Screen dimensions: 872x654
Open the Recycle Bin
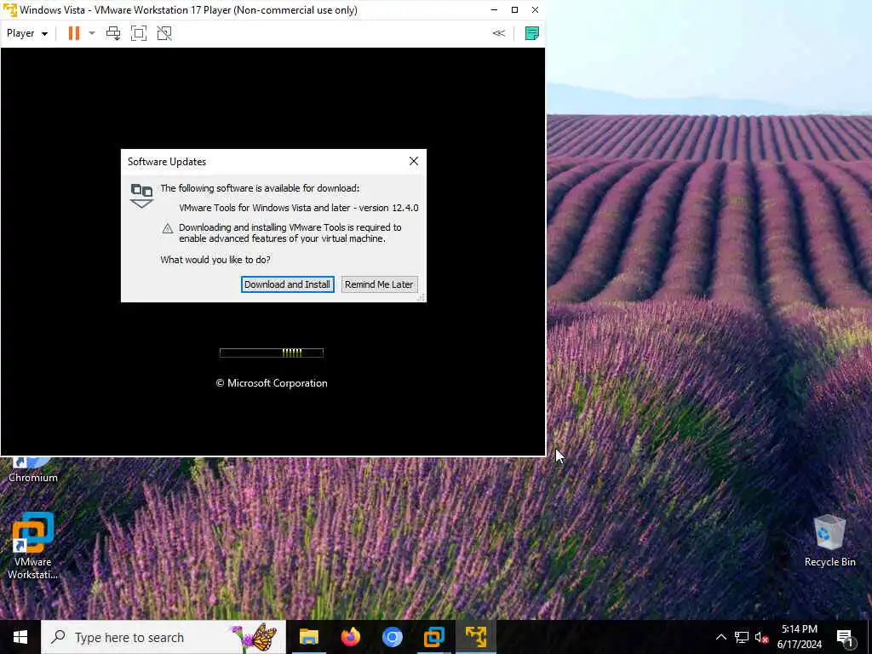click(x=829, y=541)
